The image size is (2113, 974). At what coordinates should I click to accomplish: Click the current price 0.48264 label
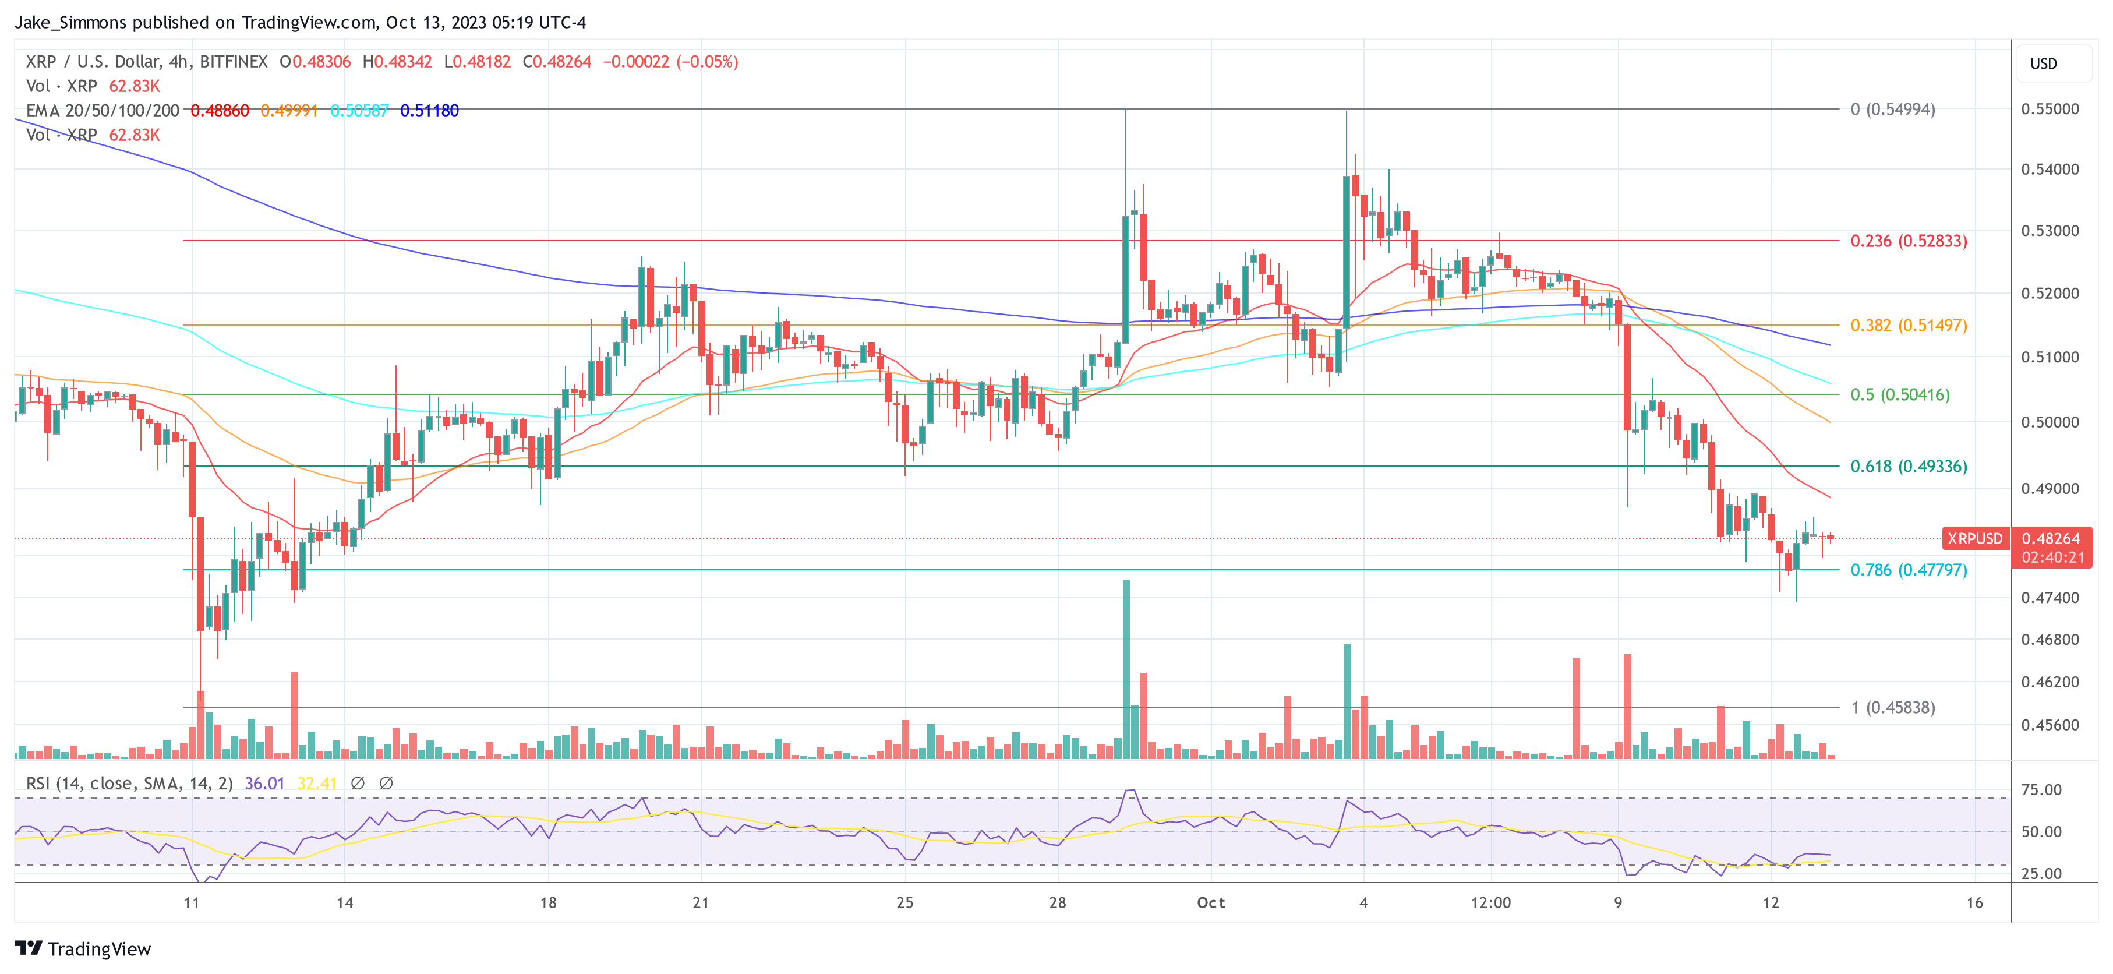coord(2051,538)
